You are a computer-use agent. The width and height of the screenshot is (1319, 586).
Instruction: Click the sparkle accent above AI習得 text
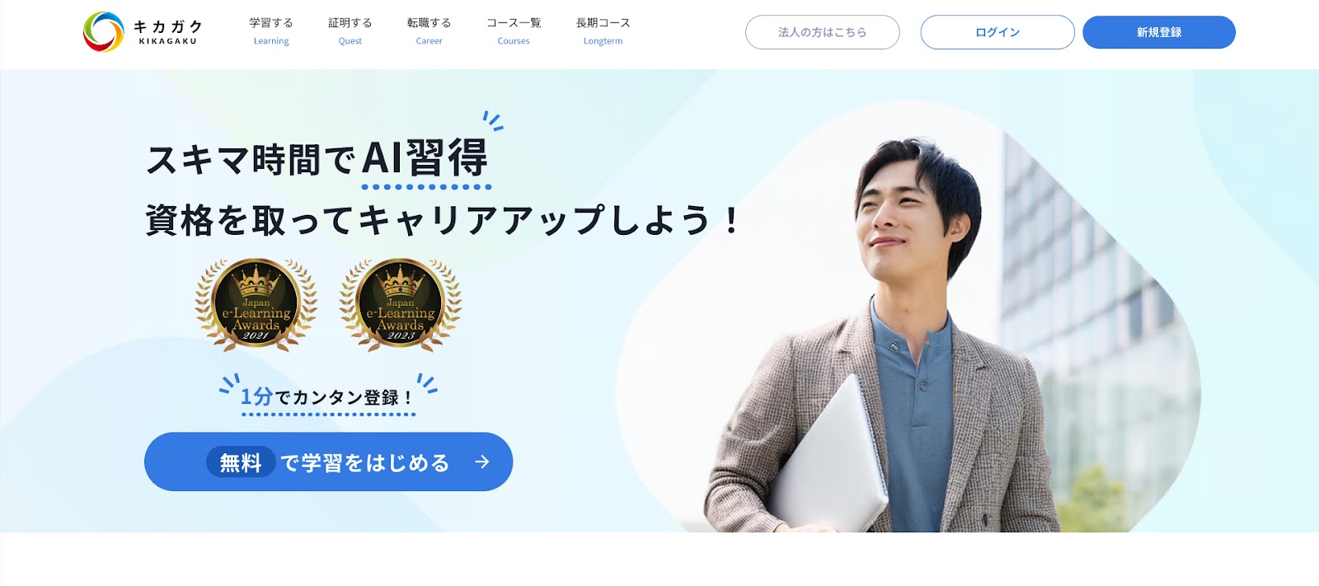[493, 121]
